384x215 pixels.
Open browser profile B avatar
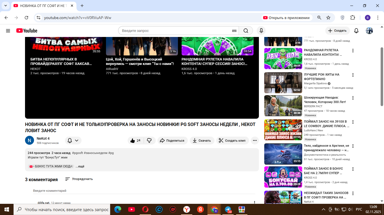[x=368, y=18]
